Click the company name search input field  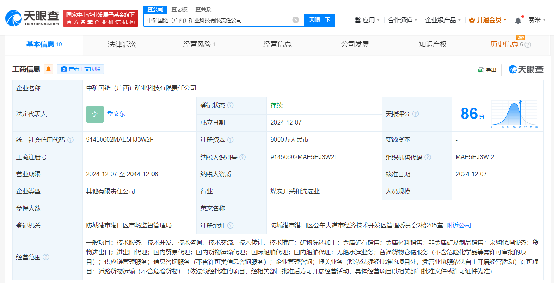click(217, 20)
